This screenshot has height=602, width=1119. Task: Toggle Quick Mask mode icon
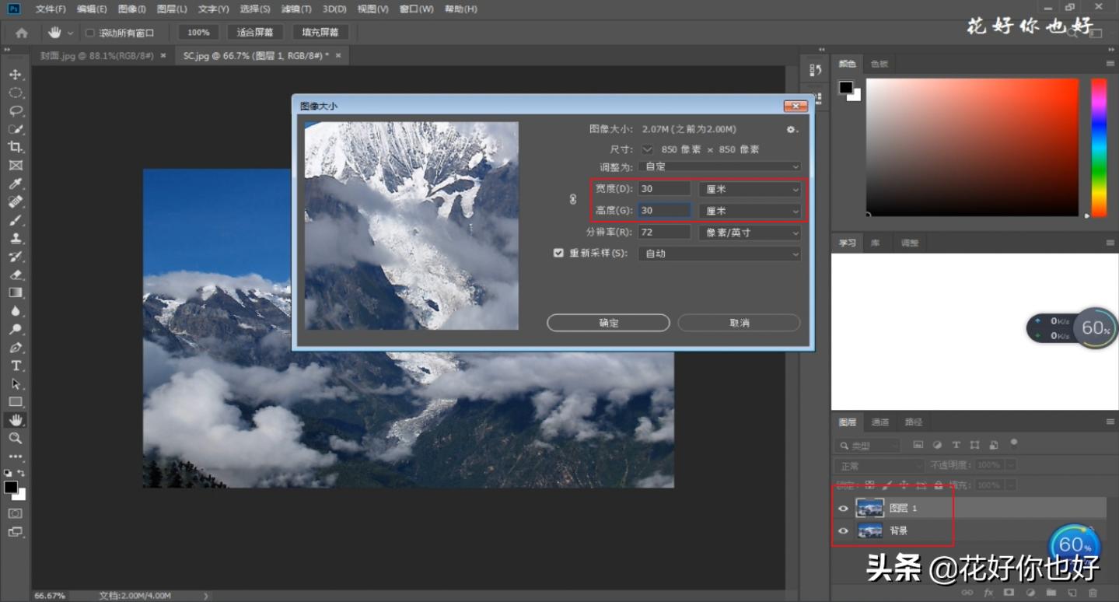tap(15, 513)
